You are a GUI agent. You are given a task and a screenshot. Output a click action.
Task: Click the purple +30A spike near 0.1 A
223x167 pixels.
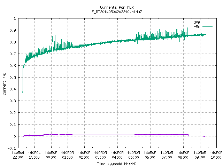coord(41,129)
